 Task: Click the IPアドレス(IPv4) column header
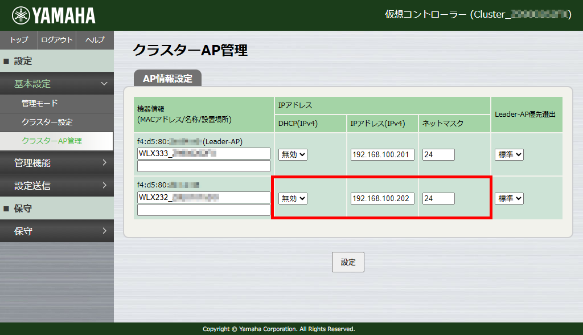click(382, 124)
